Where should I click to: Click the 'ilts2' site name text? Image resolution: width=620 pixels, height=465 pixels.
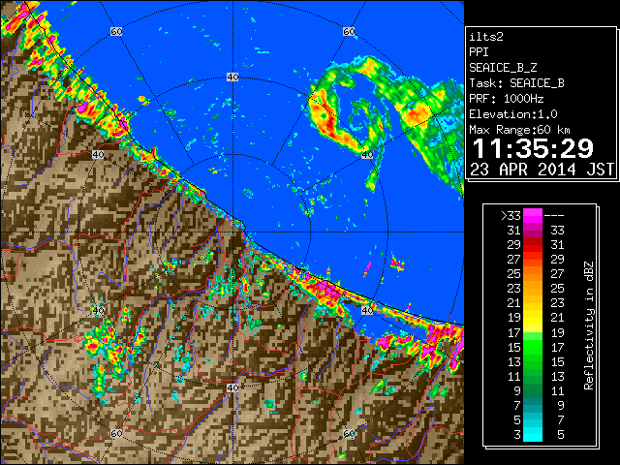pyautogui.click(x=486, y=37)
